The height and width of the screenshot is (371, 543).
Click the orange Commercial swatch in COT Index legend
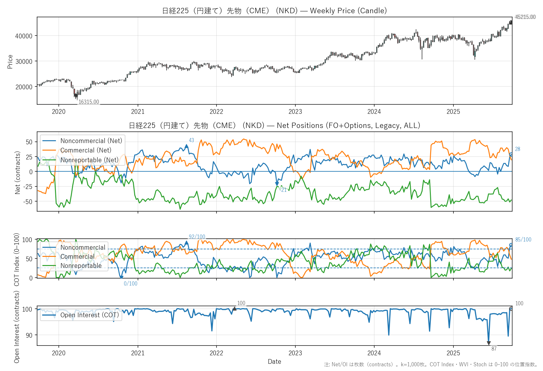(x=49, y=257)
